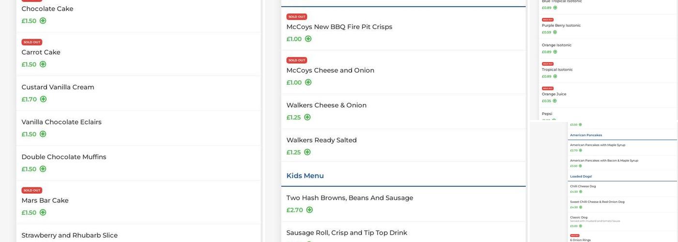Jump to the Kids Menu section heading
The image size is (678, 242).
point(305,176)
